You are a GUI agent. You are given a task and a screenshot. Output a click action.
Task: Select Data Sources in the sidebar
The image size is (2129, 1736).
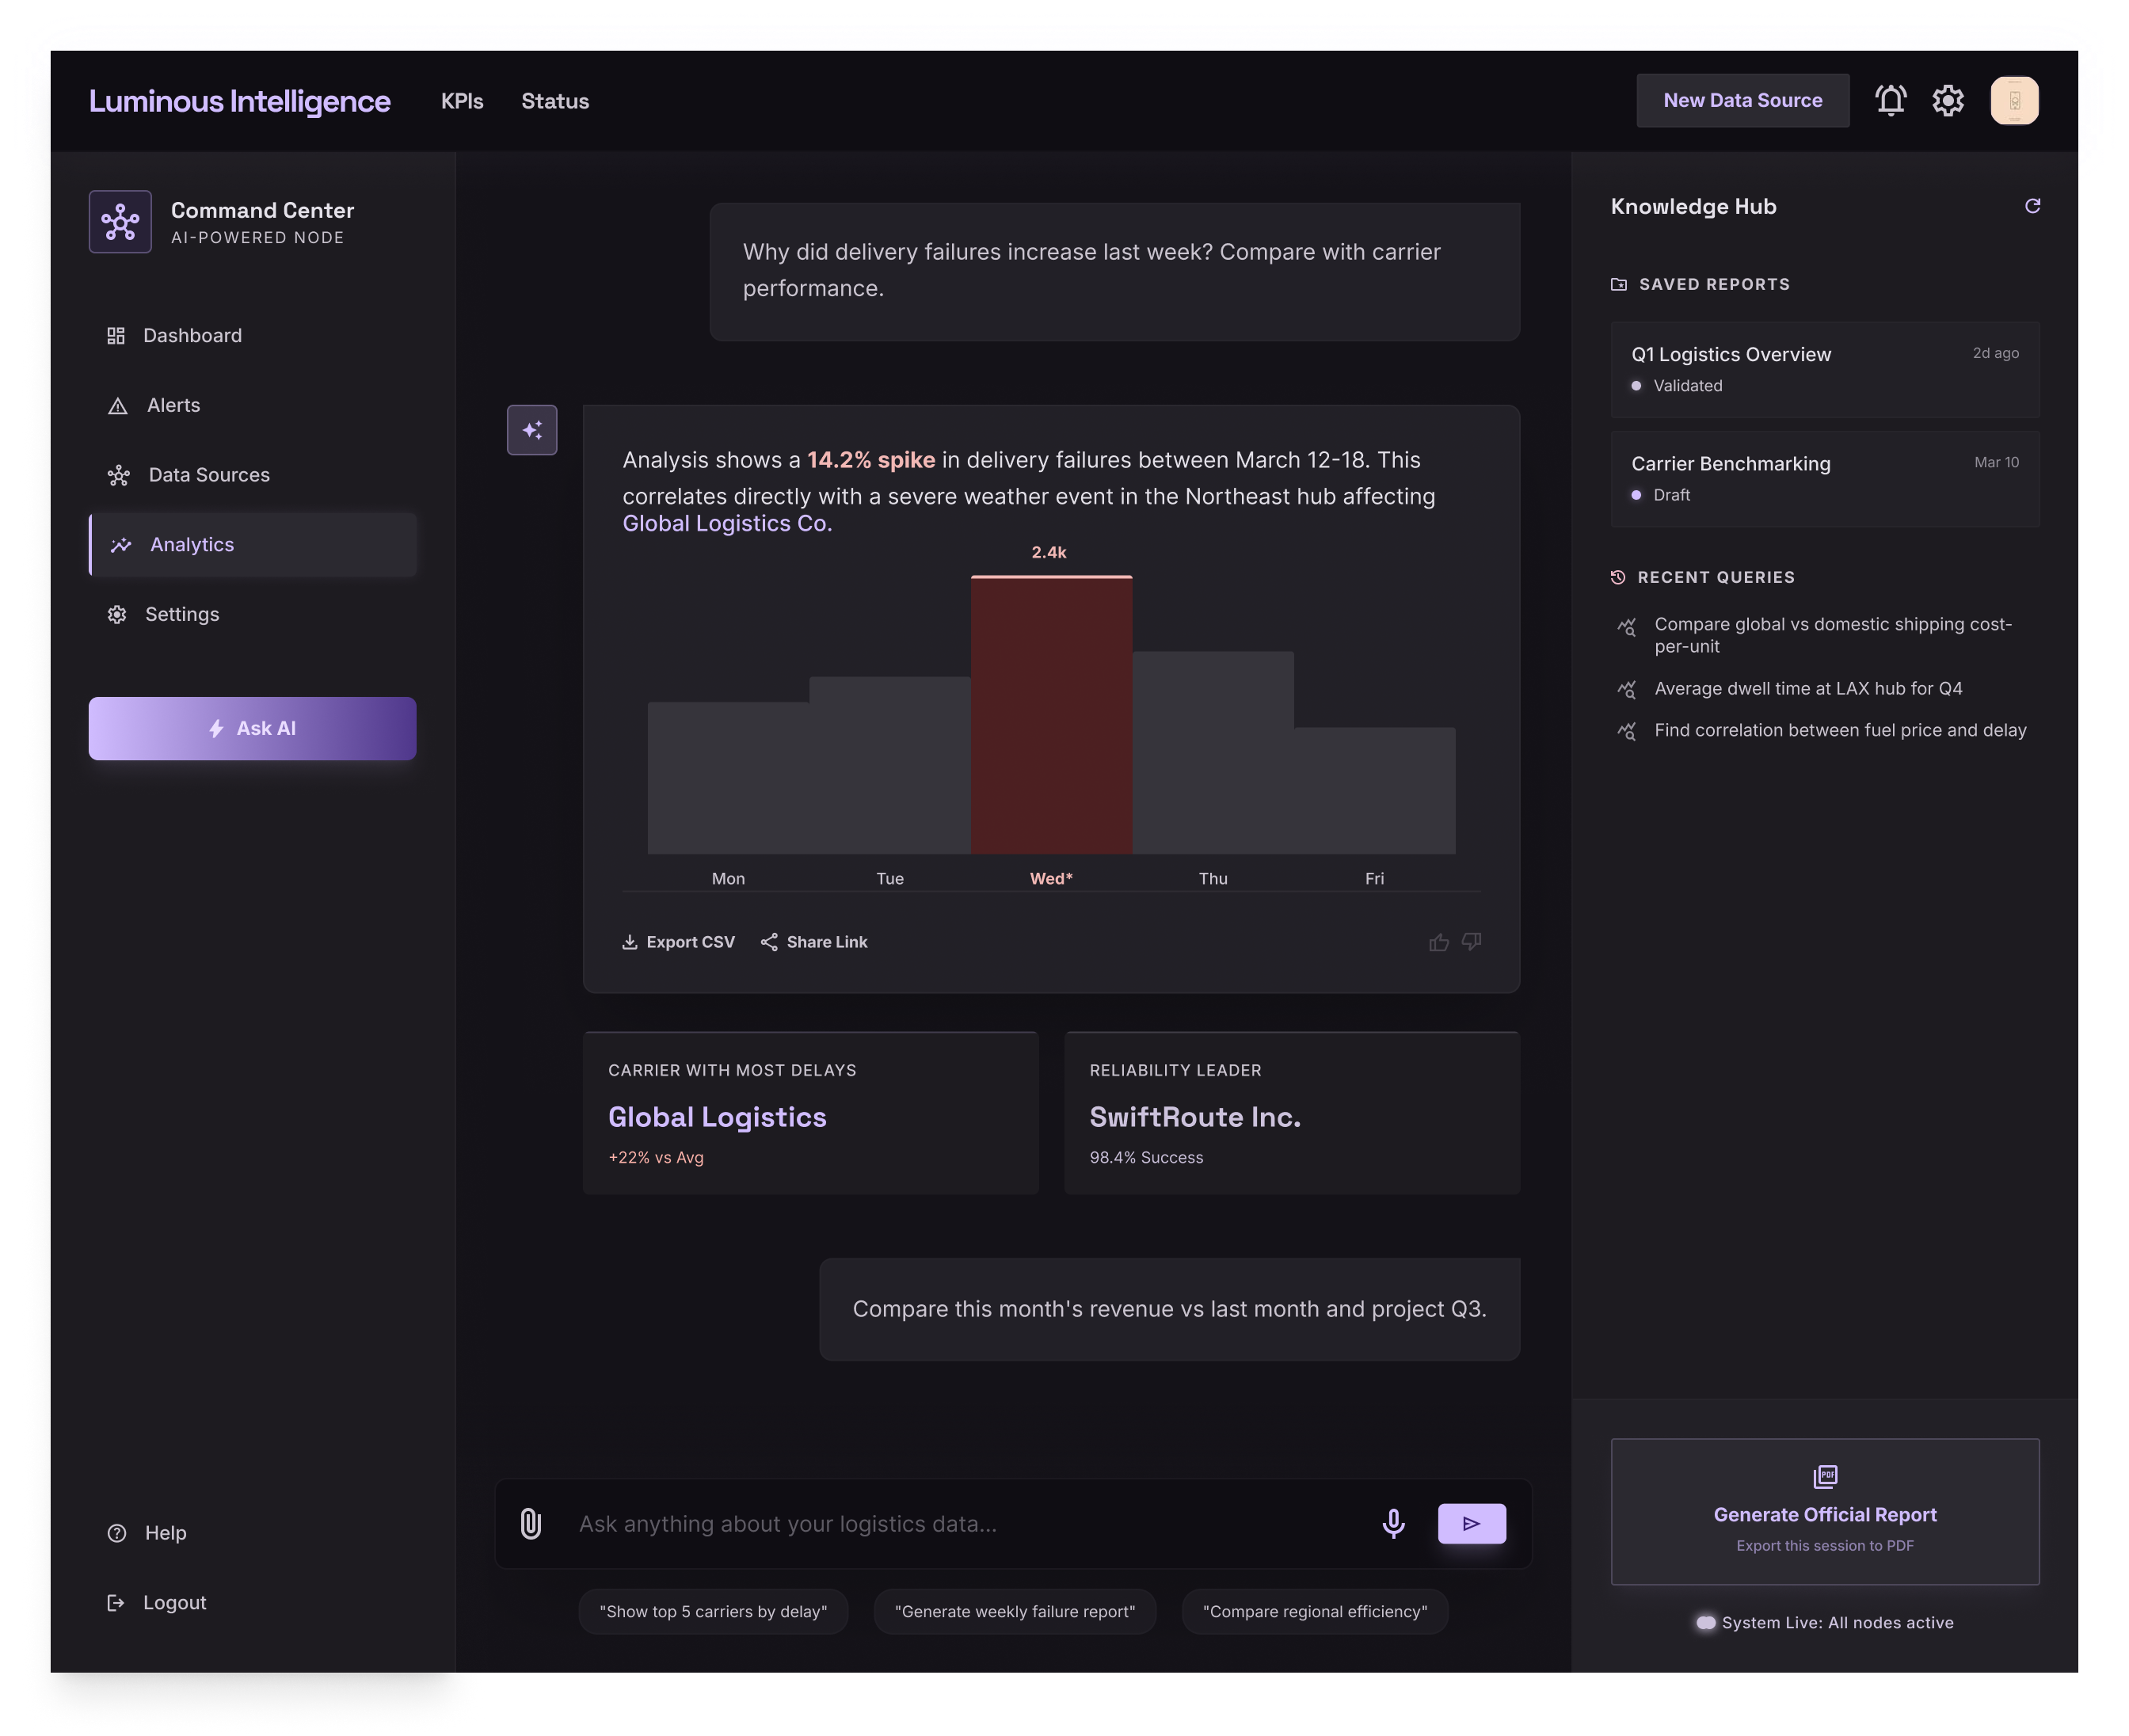pyautogui.click(x=209, y=475)
